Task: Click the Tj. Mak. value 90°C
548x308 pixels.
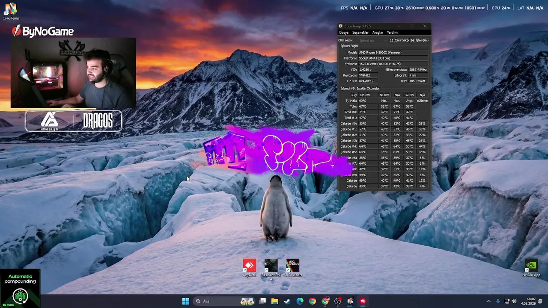Action: [x=368, y=101]
